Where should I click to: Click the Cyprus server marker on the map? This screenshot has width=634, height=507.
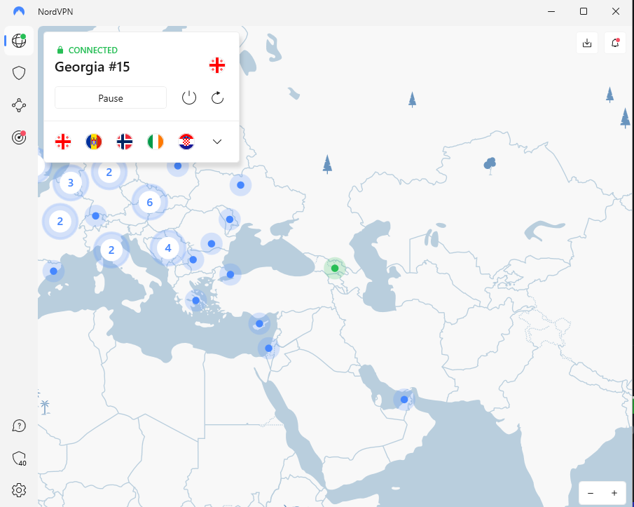pyautogui.click(x=259, y=324)
